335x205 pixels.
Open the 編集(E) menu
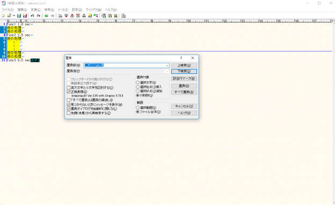coord(22,10)
